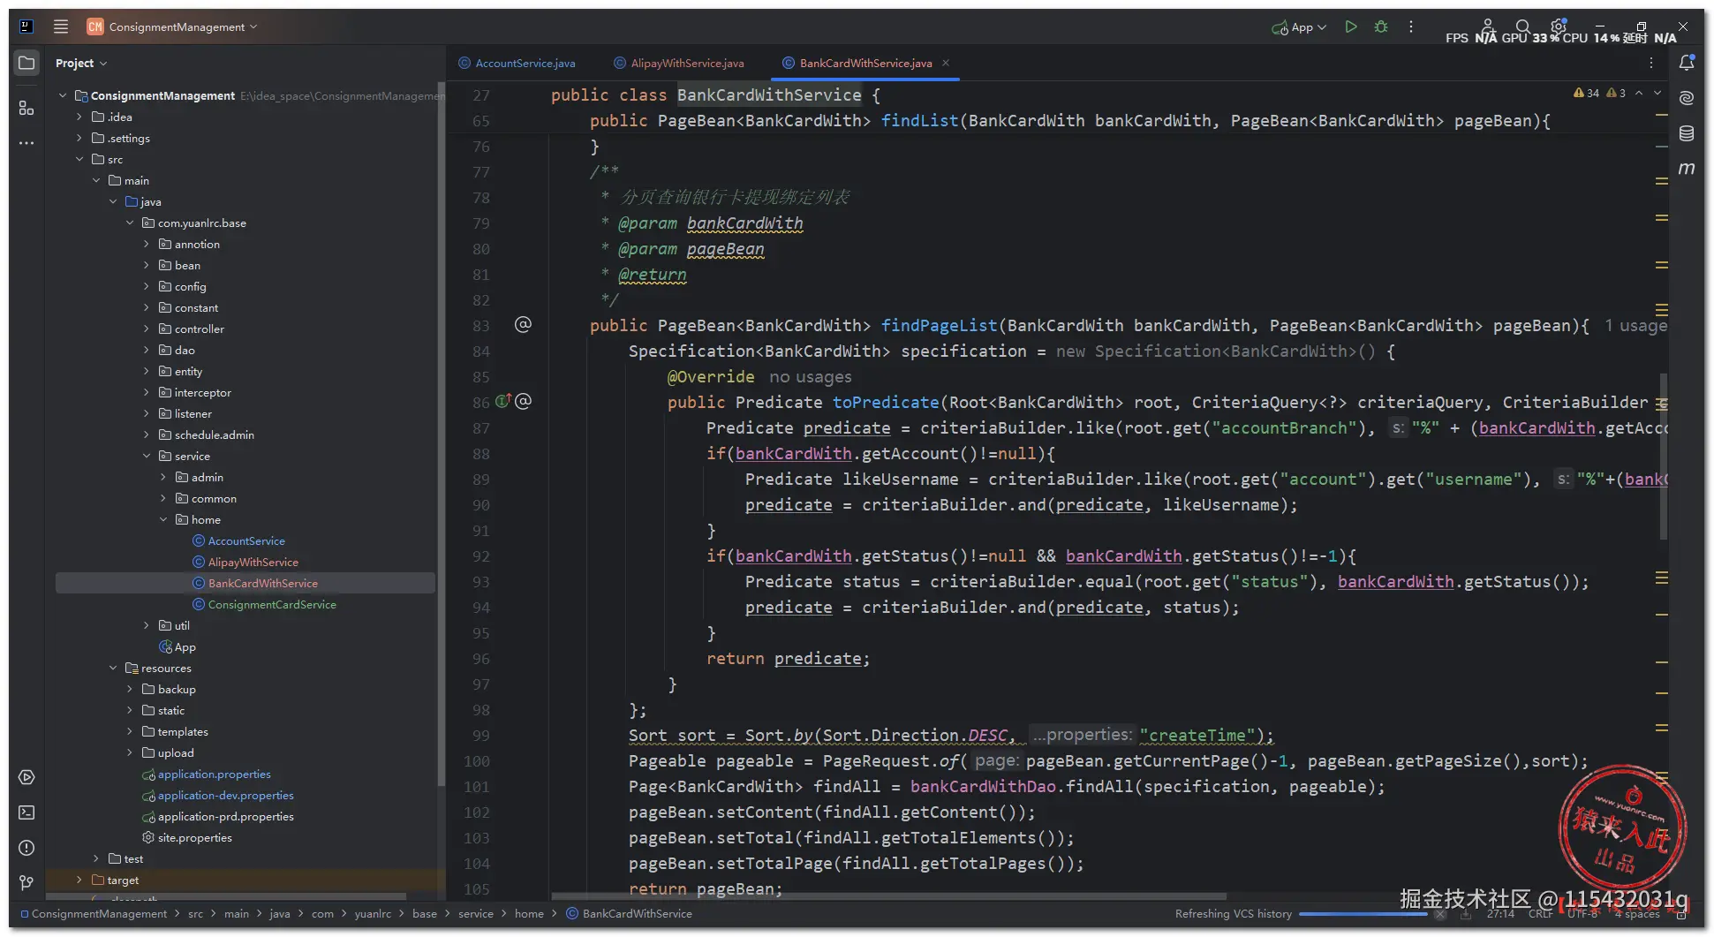Viewport: 1714px width, 937px height.
Task: Click the 'no usages' hint on line 85
Action: 811,377
